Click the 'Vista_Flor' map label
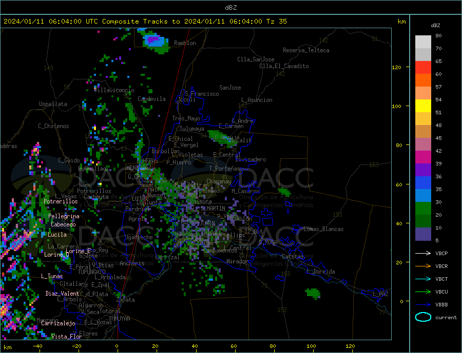 pos(67,337)
